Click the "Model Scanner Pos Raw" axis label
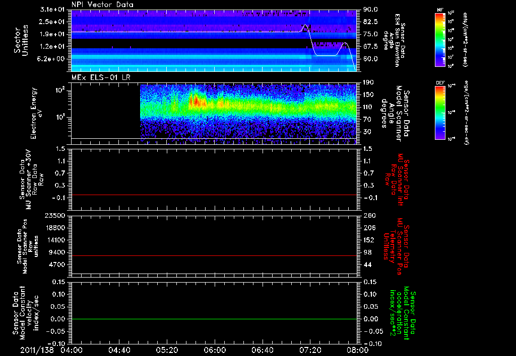516x356 pixels. [x=28, y=246]
